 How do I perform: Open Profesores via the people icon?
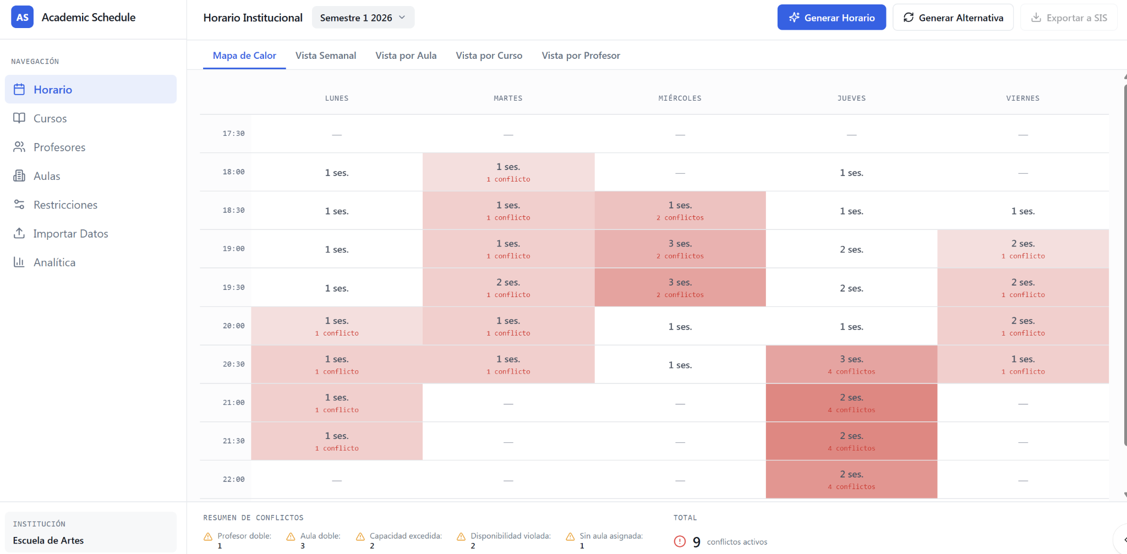coord(19,147)
